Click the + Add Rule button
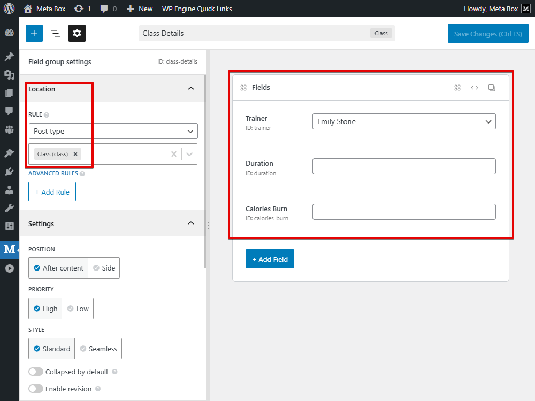This screenshot has width=535, height=401. pyautogui.click(x=52, y=191)
